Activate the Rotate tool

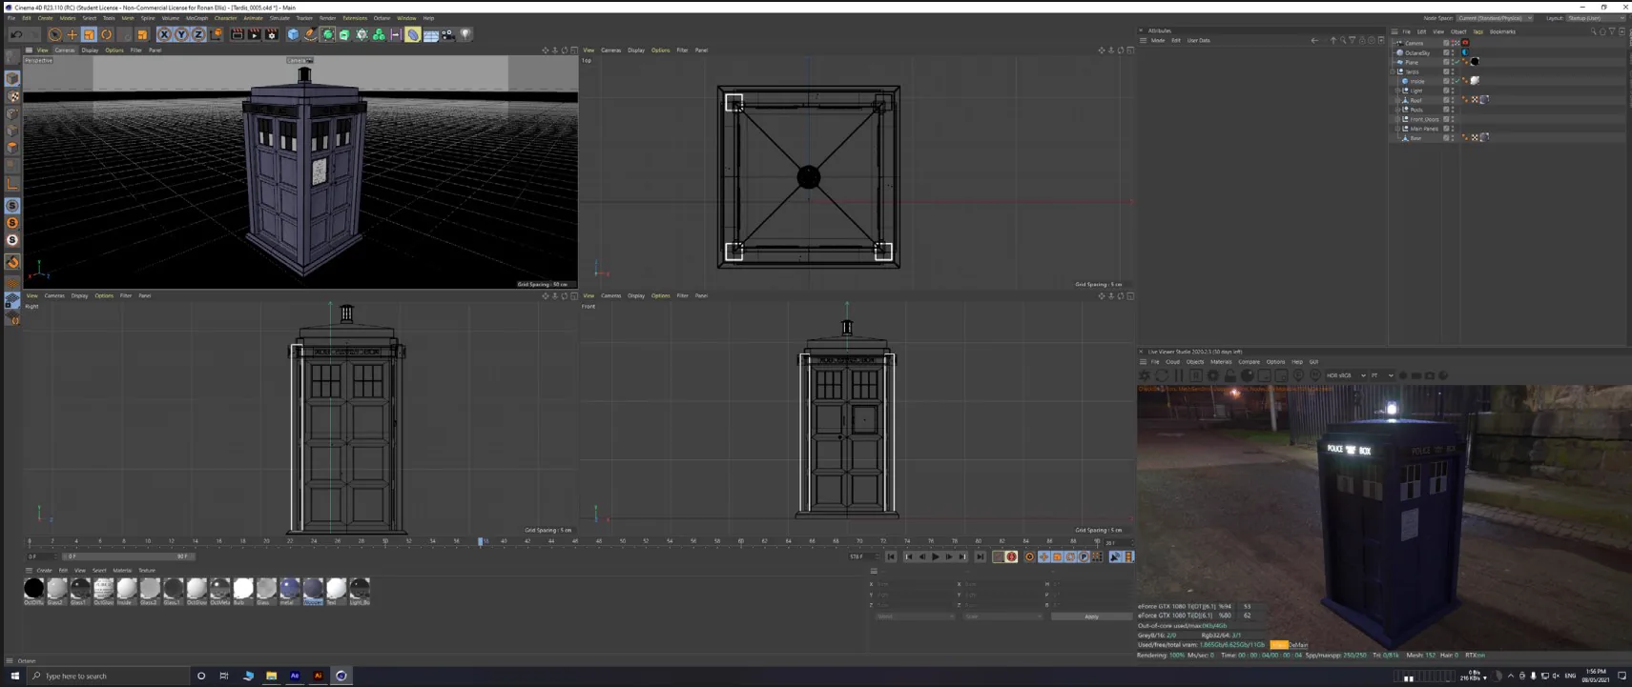pos(107,34)
